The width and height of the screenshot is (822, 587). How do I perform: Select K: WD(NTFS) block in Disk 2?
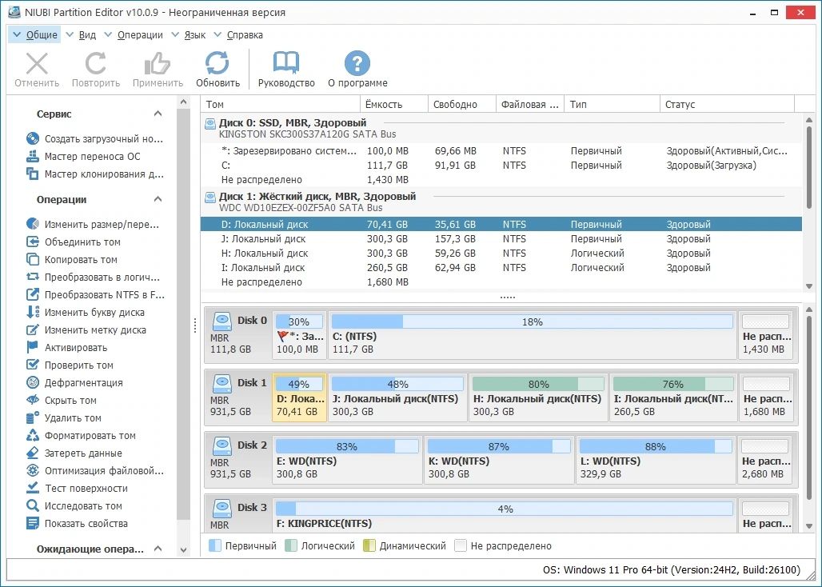pyautogui.click(x=499, y=460)
